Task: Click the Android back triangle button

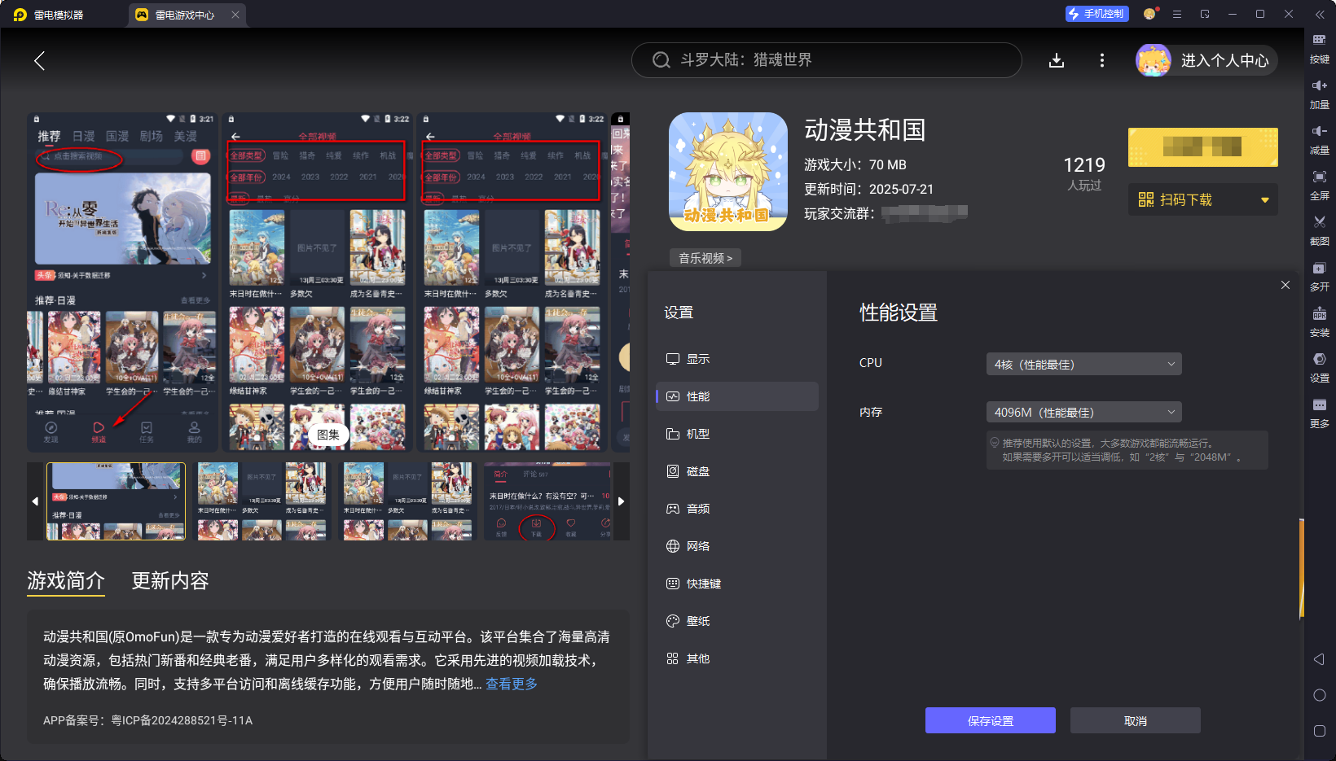Action: tap(1319, 659)
